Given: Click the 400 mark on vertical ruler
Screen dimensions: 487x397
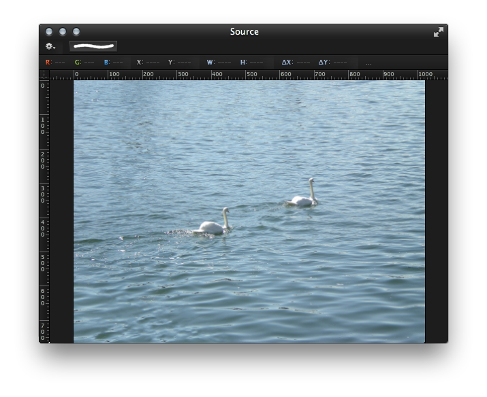Looking at the screenshot, I should click(x=44, y=228).
